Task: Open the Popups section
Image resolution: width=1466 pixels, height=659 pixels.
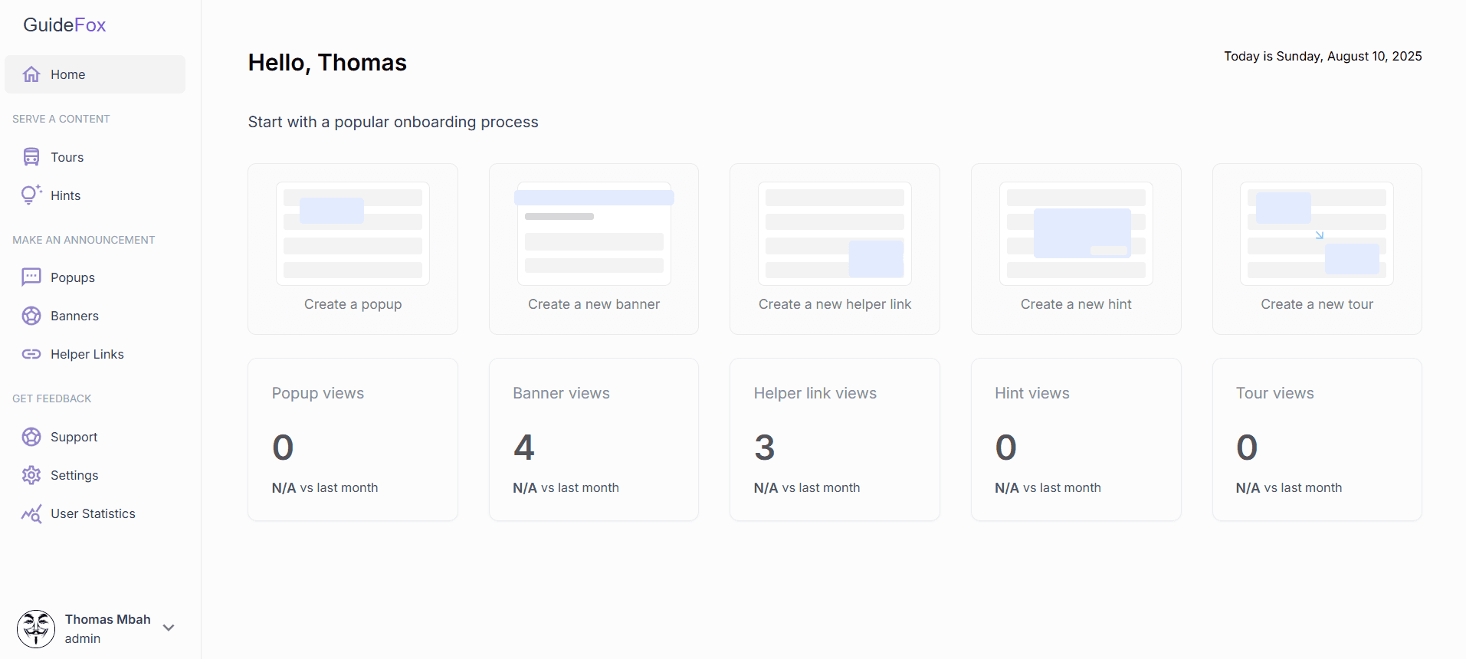Action: coord(95,277)
